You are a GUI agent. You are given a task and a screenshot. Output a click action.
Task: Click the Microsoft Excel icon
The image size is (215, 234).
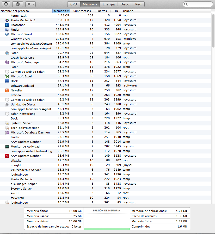(x=7, y=76)
